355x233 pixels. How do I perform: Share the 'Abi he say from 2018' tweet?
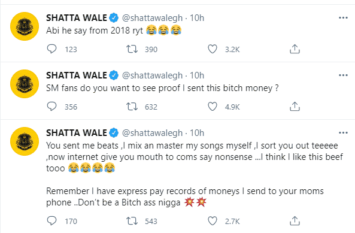pos(295,49)
